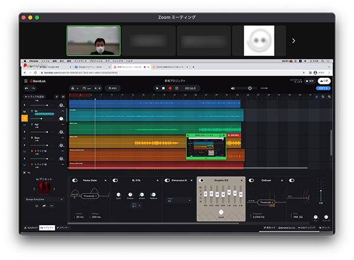Click the blue button at top right
The width and height of the screenshot is (354, 260).
[323, 88]
